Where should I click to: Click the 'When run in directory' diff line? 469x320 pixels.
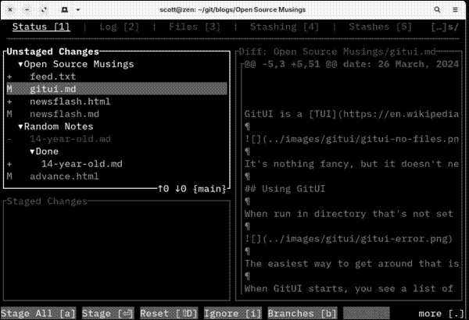tap(349, 214)
